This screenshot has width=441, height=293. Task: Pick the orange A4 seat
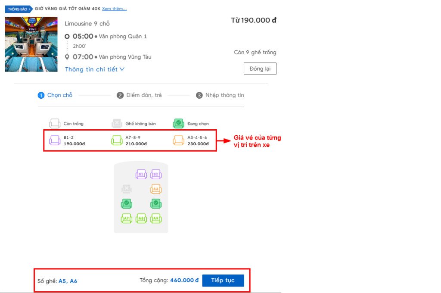(x=156, y=189)
